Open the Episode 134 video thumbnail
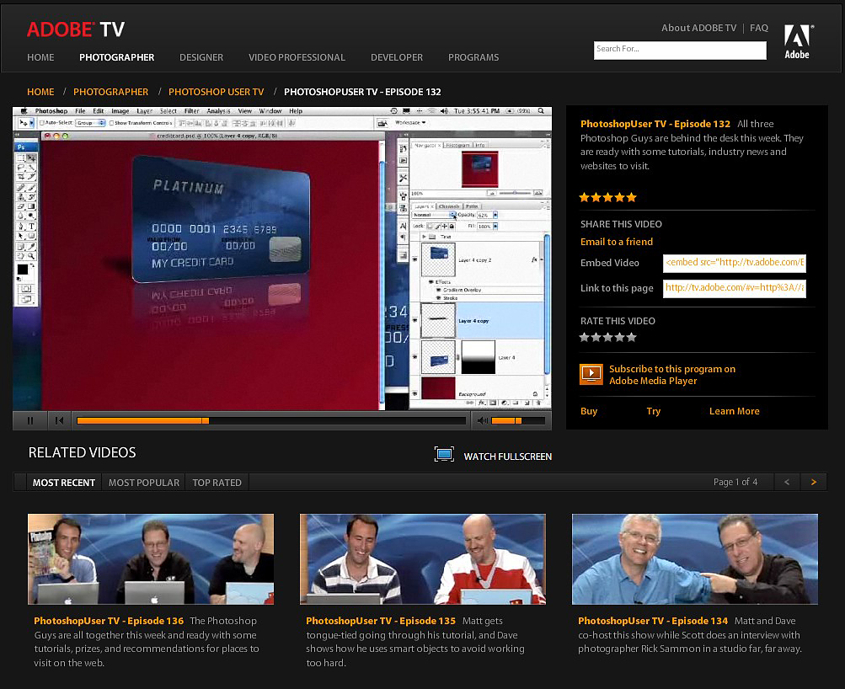This screenshot has height=689, width=845. coord(695,559)
